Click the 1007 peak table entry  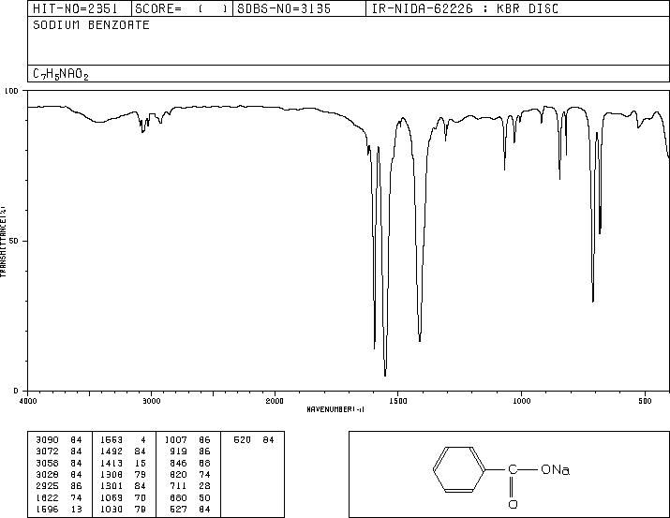187,440
